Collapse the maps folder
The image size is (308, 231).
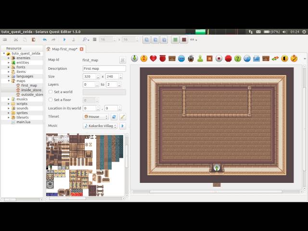click(9, 81)
